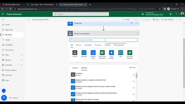Open the app launcher waffle icon
Screen dimensions: 185x104
pos(3,14)
